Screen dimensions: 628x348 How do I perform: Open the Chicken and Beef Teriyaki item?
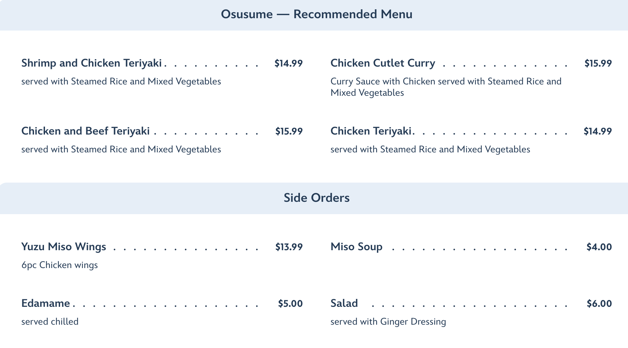click(x=86, y=131)
